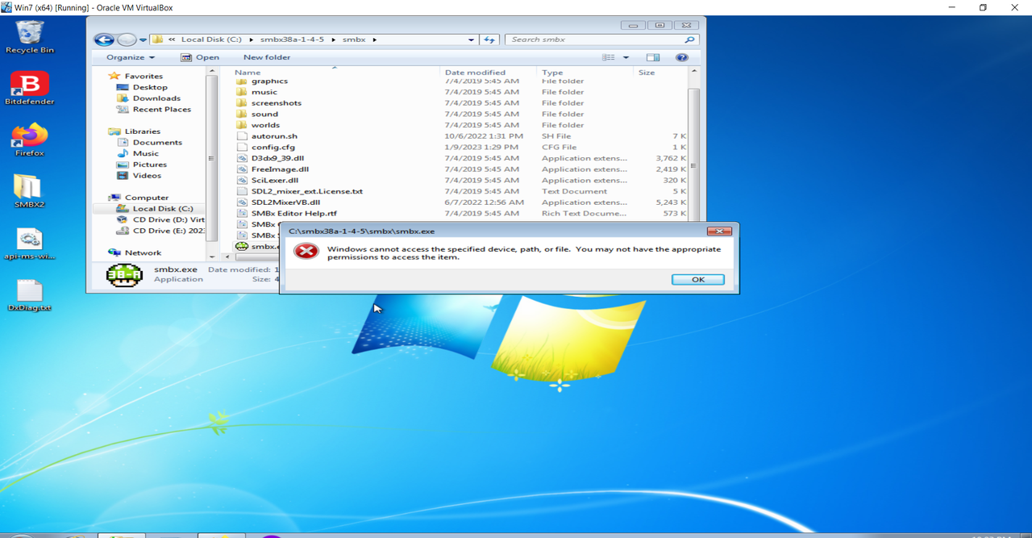Open recent pages dropdown beside forward button
The height and width of the screenshot is (538, 1032).
143,40
